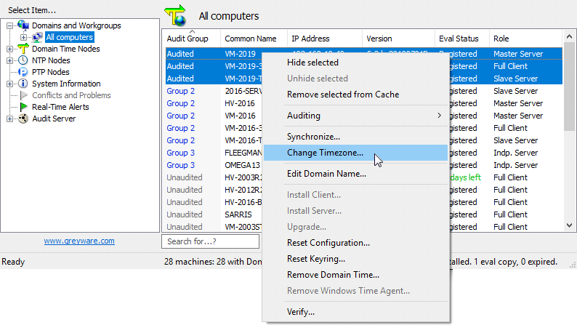Select Reset Configuration... menu entry
Viewport: 577px width, 325px height.
point(355,243)
